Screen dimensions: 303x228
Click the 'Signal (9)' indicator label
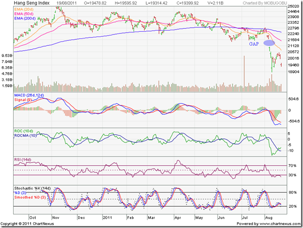pyautogui.click(x=23, y=100)
